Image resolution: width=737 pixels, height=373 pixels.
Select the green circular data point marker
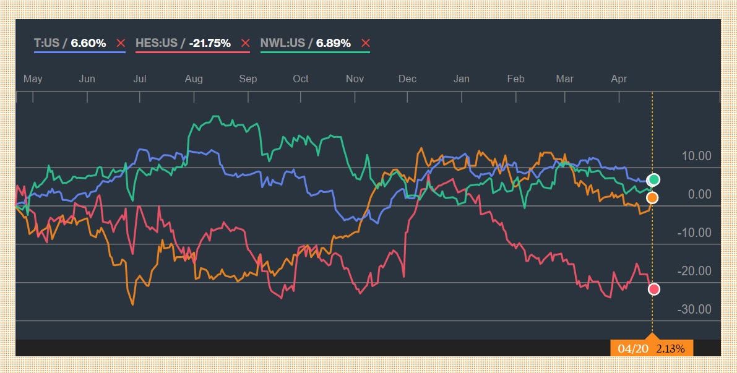click(x=654, y=180)
